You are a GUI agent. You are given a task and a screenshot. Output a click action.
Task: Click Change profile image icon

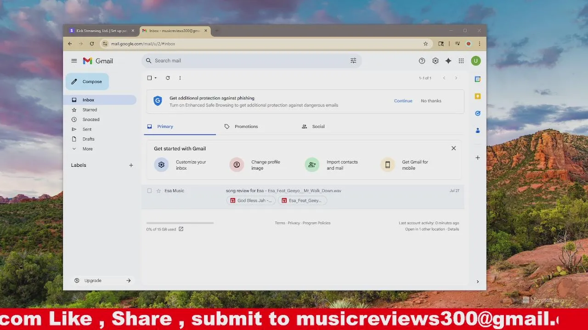click(x=237, y=165)
